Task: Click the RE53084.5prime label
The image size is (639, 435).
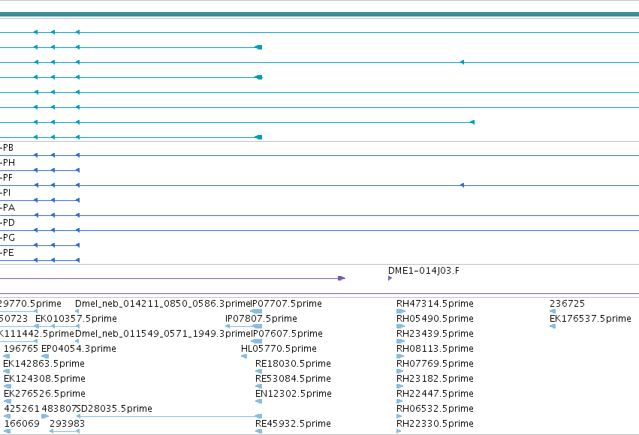Action: (x=293, y=379)
